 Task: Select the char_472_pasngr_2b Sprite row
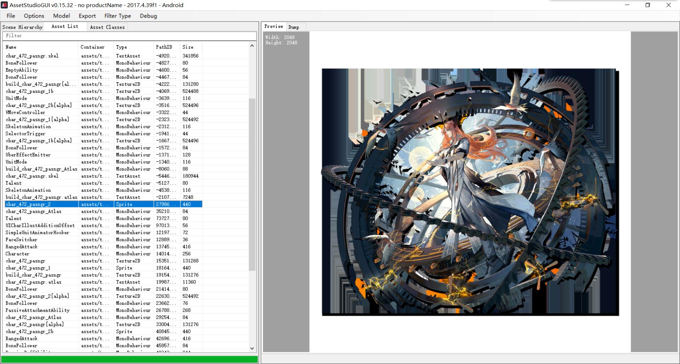[x=103, y=331]
